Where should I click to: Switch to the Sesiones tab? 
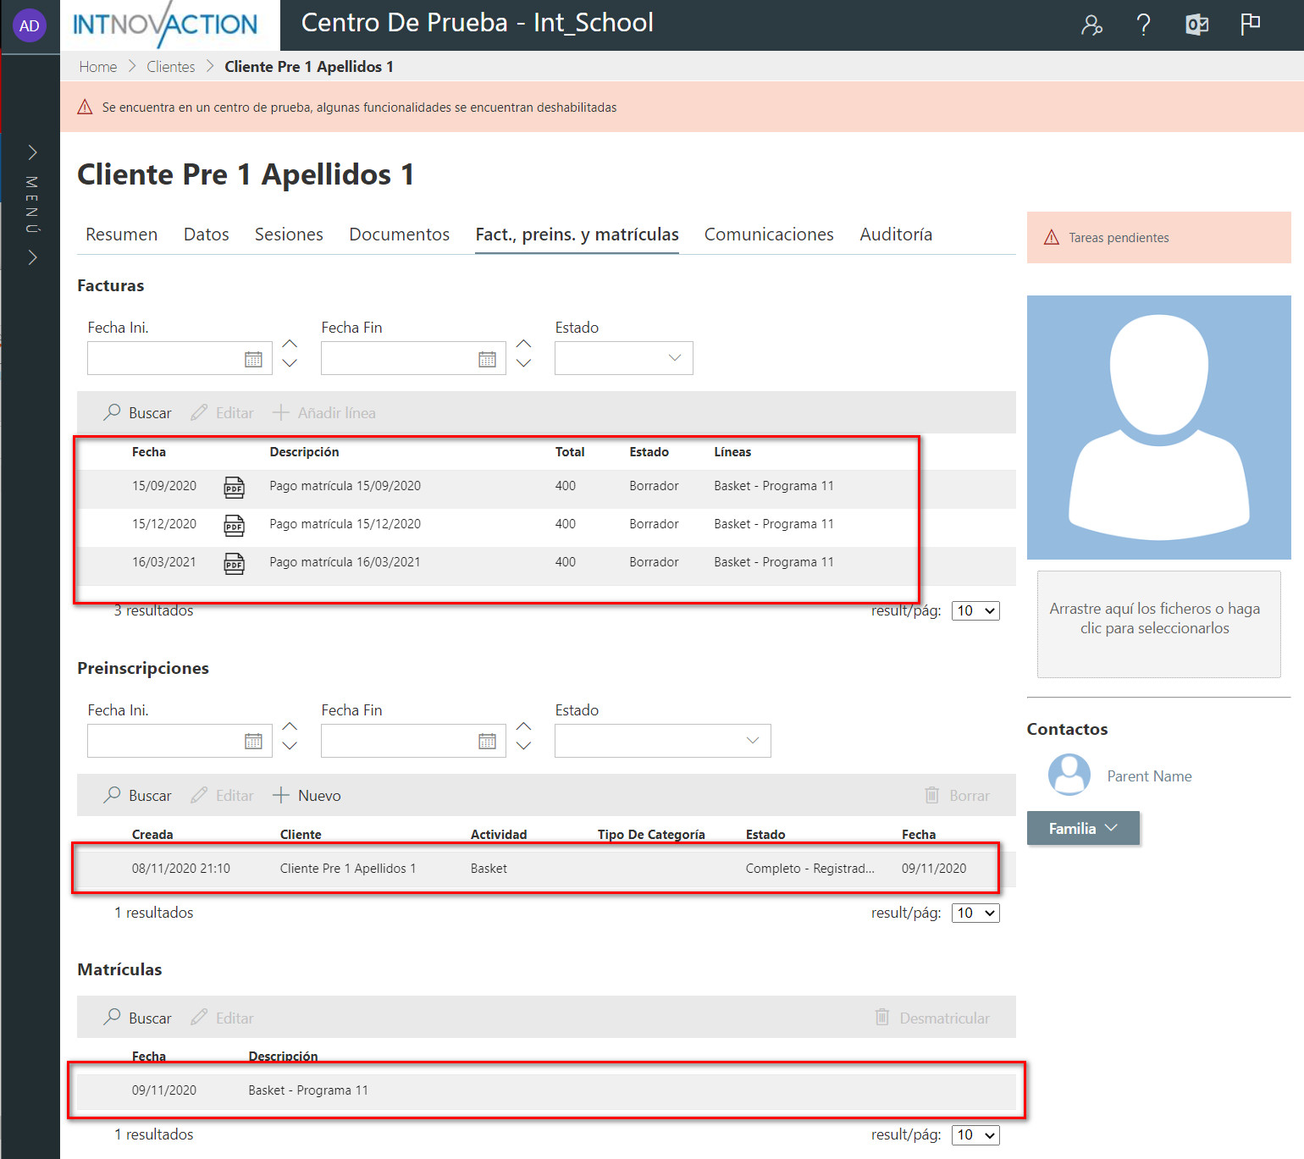[289, 235]
